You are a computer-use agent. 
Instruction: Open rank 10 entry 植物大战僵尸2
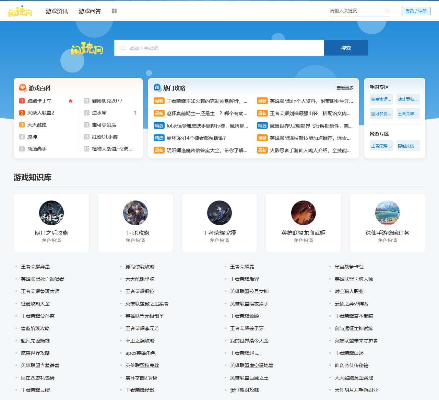pos(112,149)
